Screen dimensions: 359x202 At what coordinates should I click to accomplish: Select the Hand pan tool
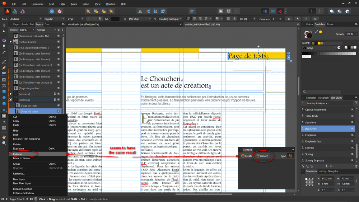4,137
